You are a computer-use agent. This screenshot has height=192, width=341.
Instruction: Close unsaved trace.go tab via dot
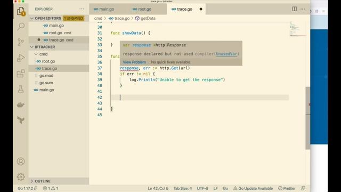click(201, 9)
